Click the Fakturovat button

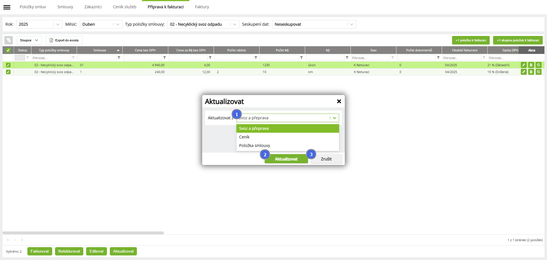(x=40, y=251)
